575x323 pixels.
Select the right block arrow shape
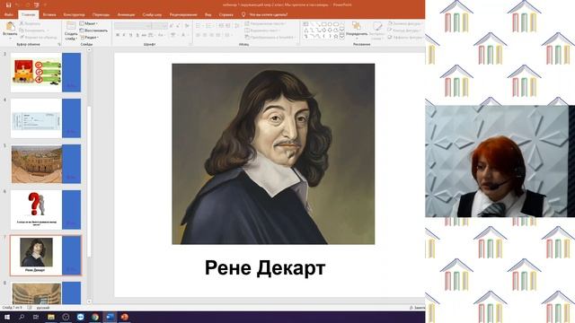tap(323, 31)
